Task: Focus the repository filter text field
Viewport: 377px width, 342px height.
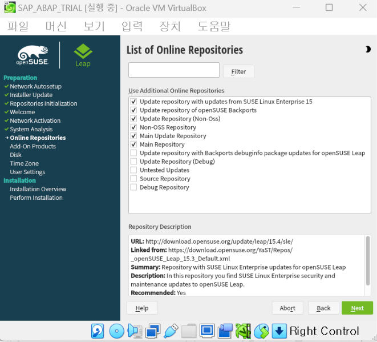Action: click(174, 70)
